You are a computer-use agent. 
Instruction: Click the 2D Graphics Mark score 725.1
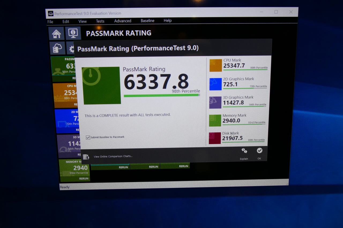[x=230, y=84]
